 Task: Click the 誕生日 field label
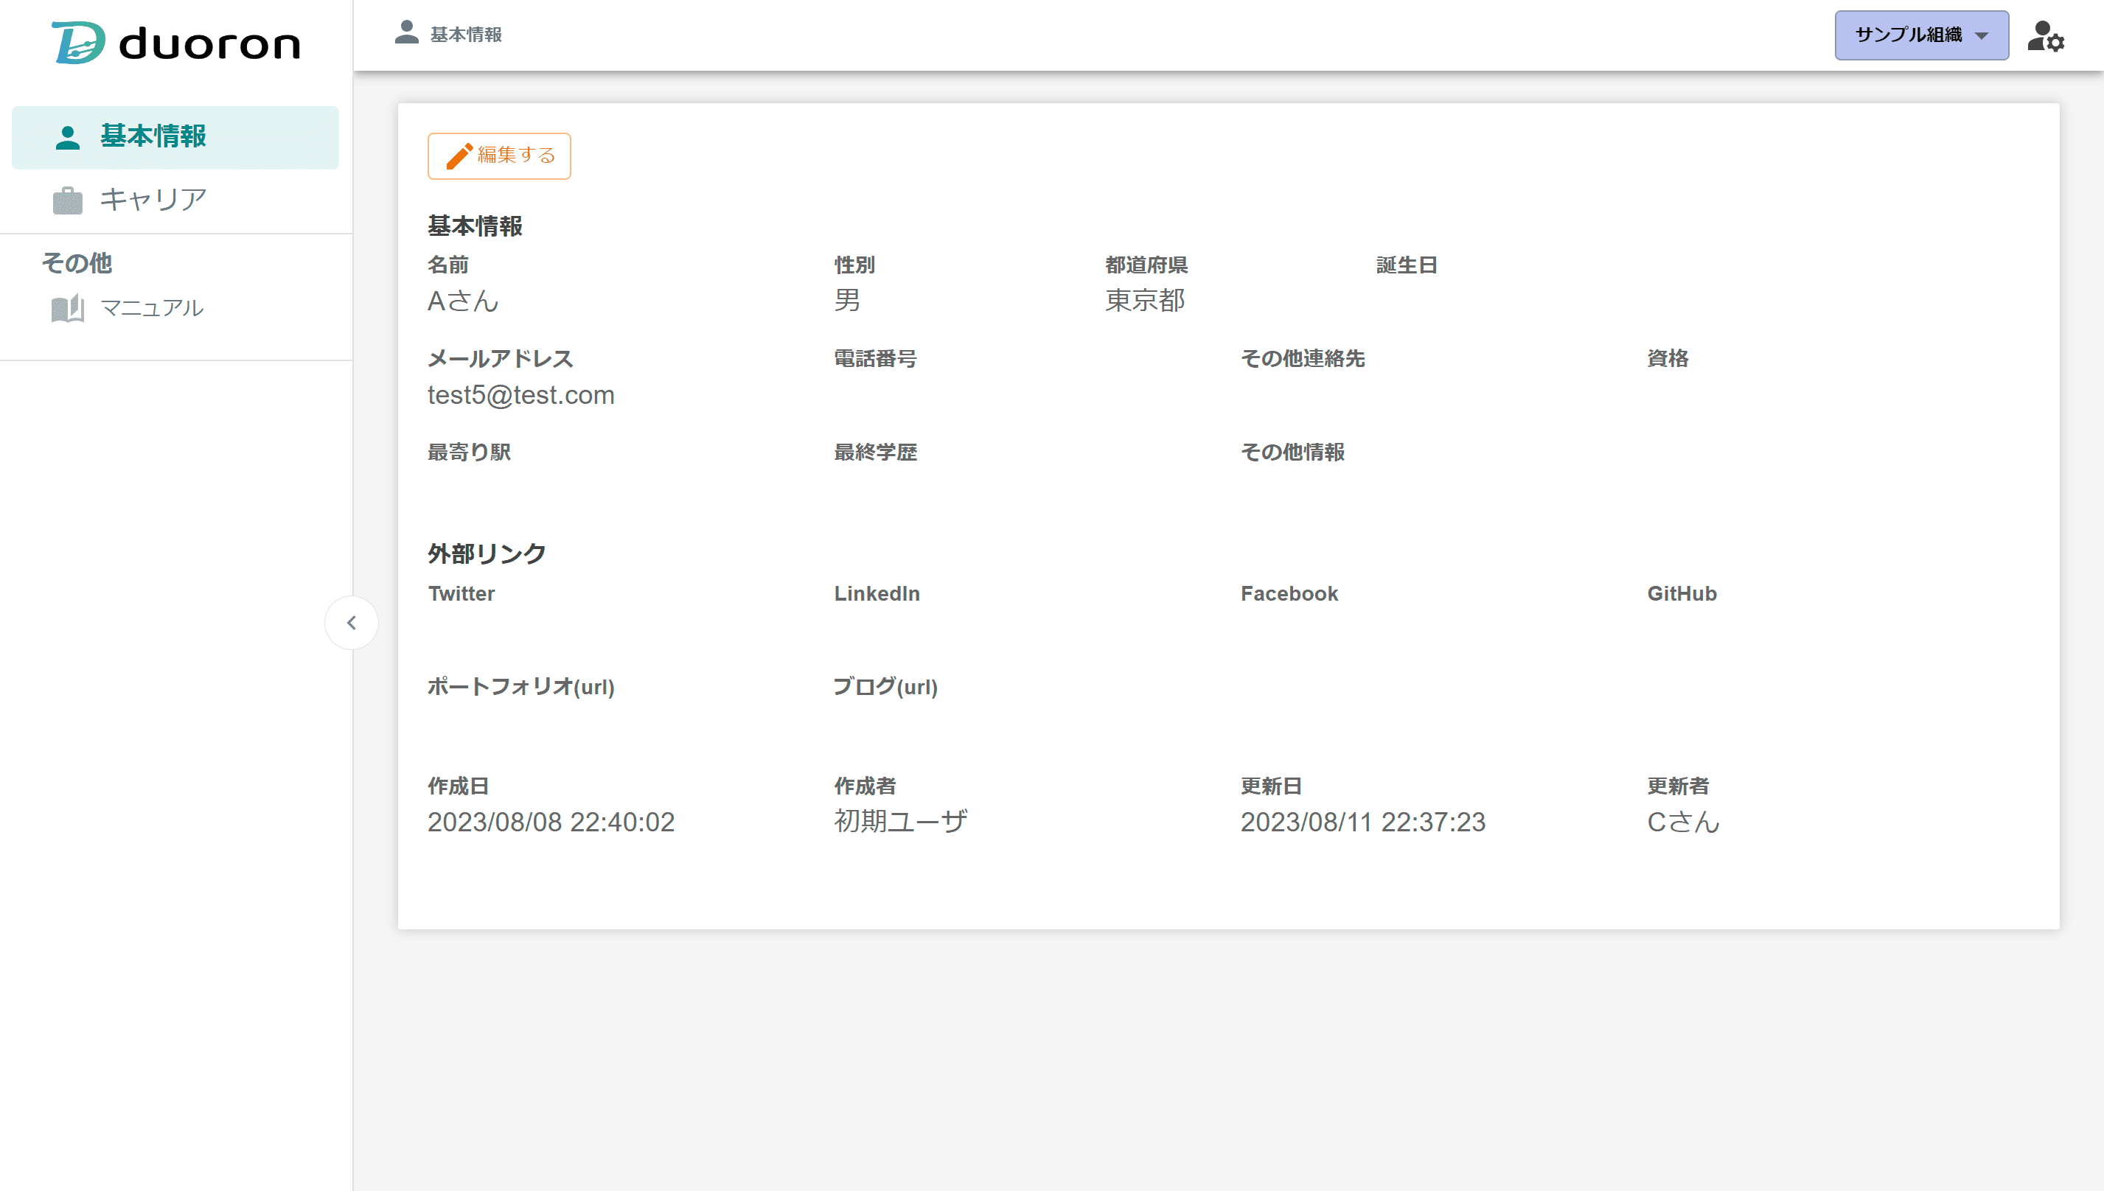1407,265
